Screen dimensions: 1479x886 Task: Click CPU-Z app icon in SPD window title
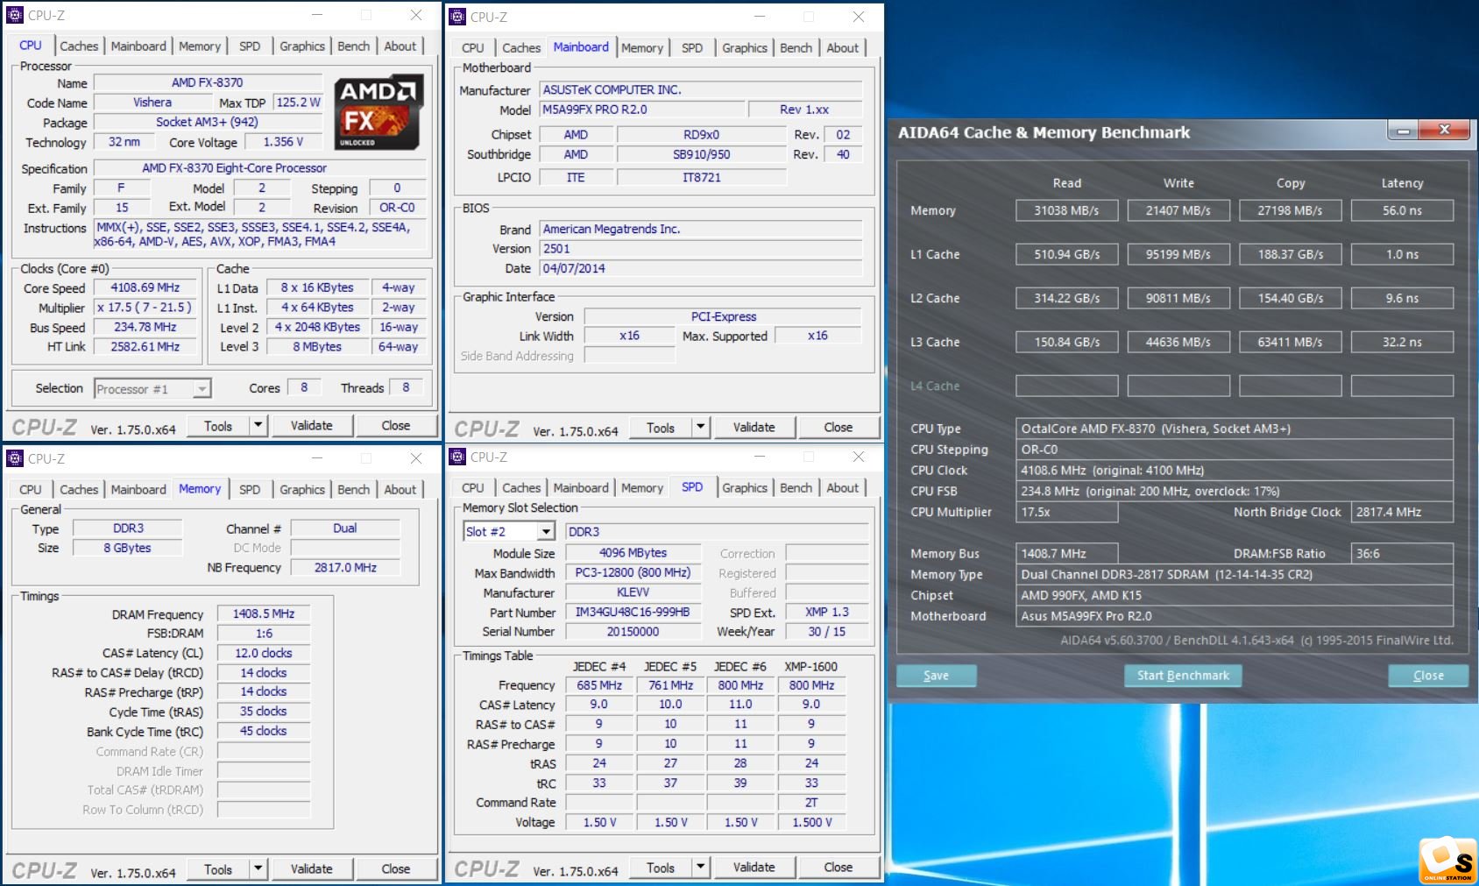pos(457,457)
